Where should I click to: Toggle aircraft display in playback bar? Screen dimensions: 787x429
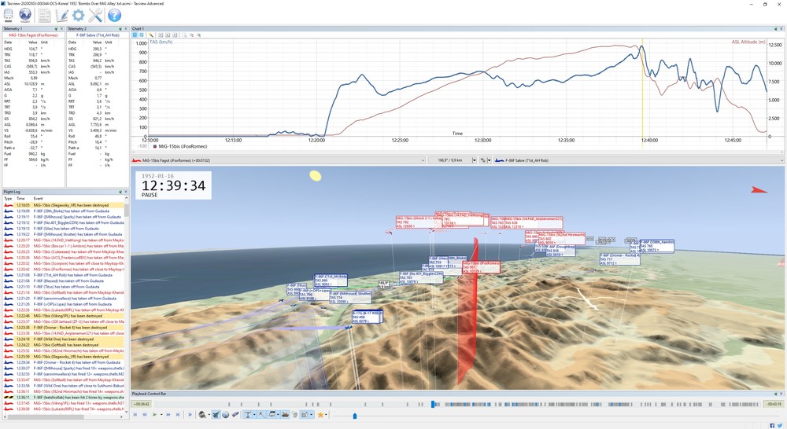(216, 415)
